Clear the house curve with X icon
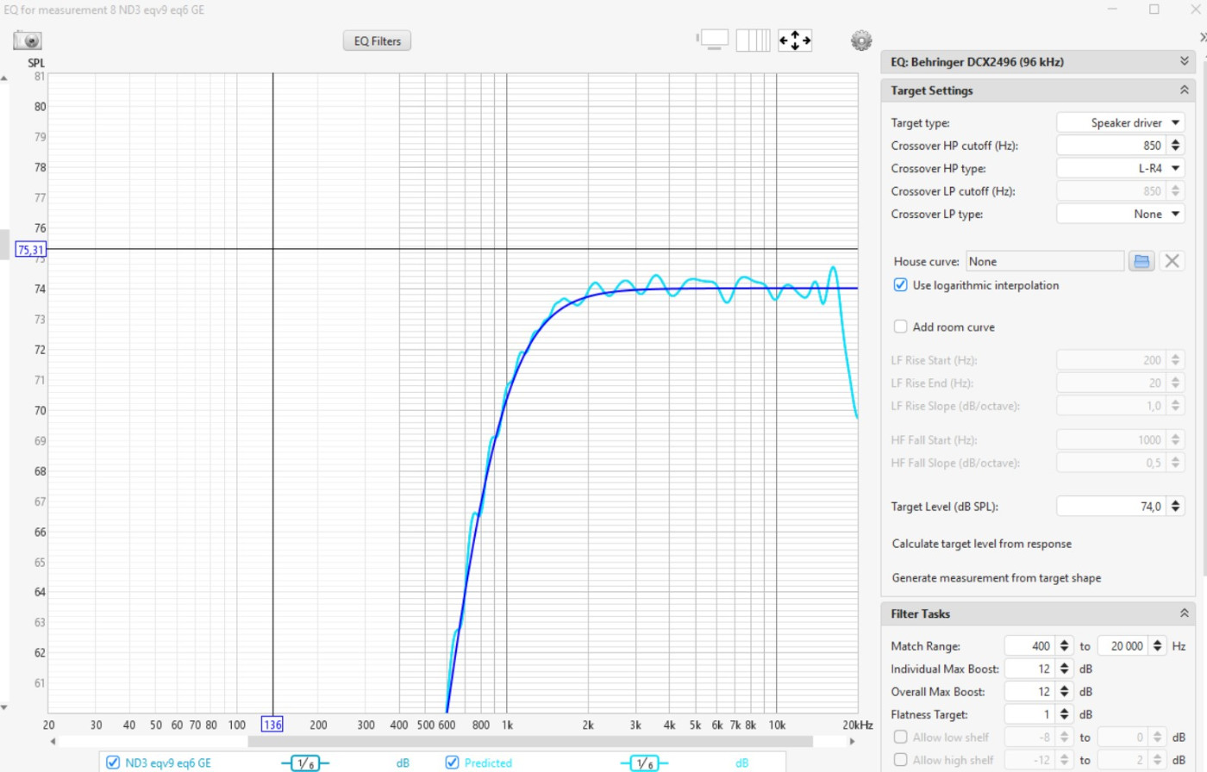1207x772 pixels. pos(1172,261)
